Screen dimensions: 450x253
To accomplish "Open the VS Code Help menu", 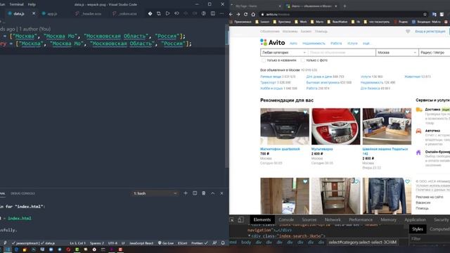I will coord(32,4).
